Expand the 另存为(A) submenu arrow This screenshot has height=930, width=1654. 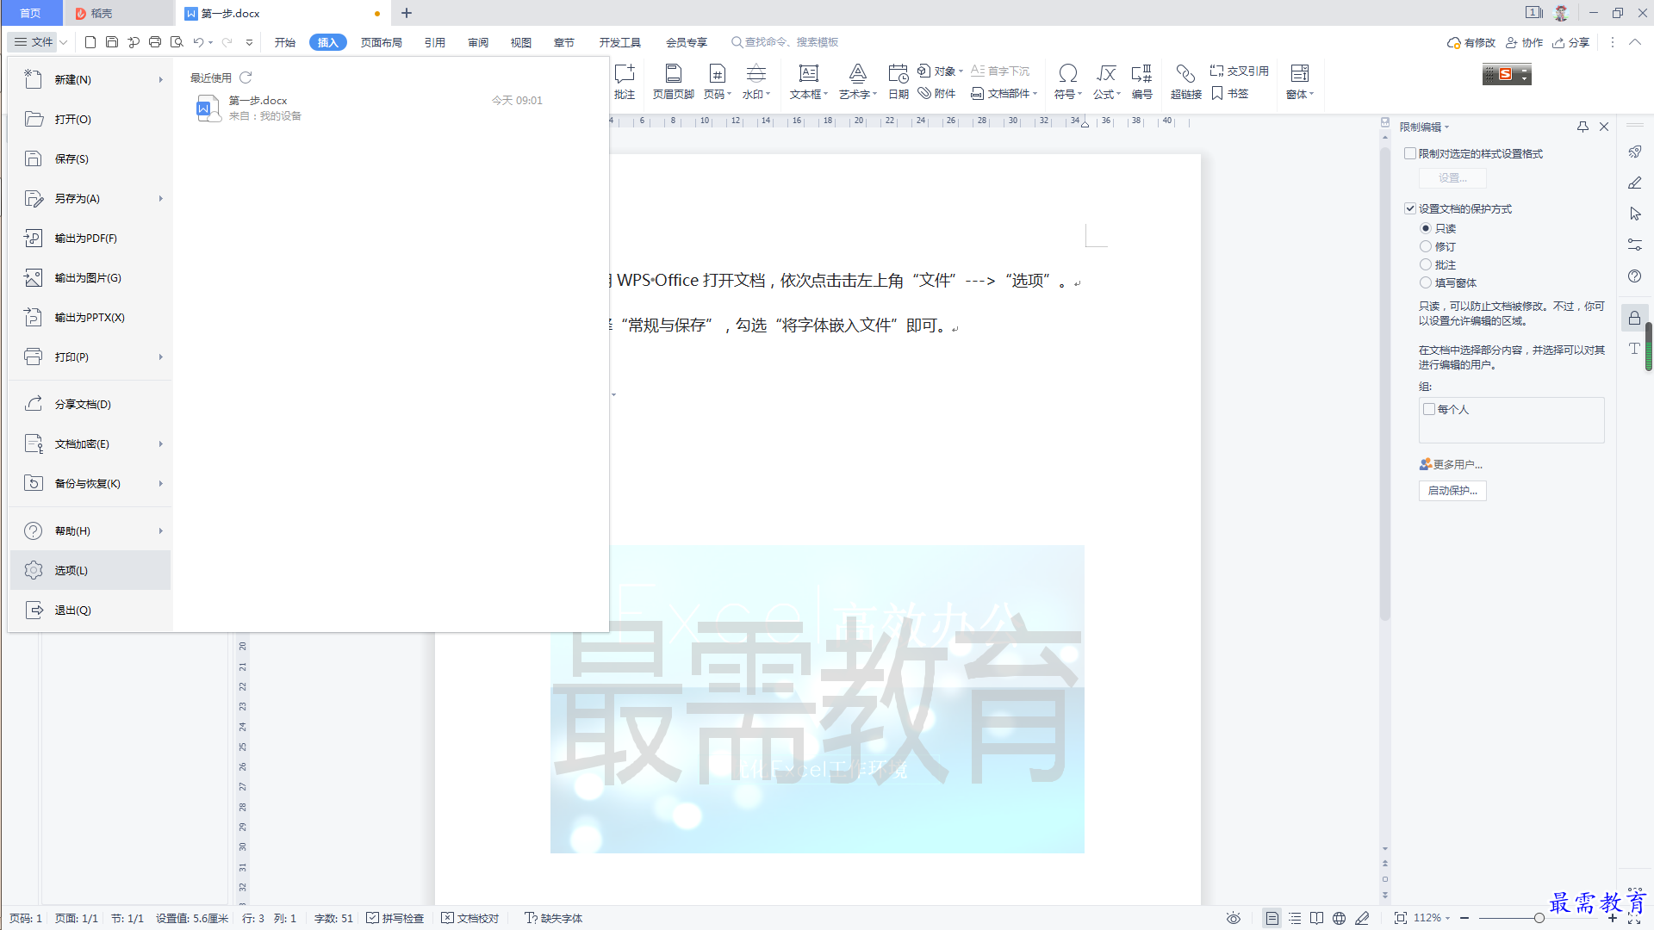coord(160,198)
